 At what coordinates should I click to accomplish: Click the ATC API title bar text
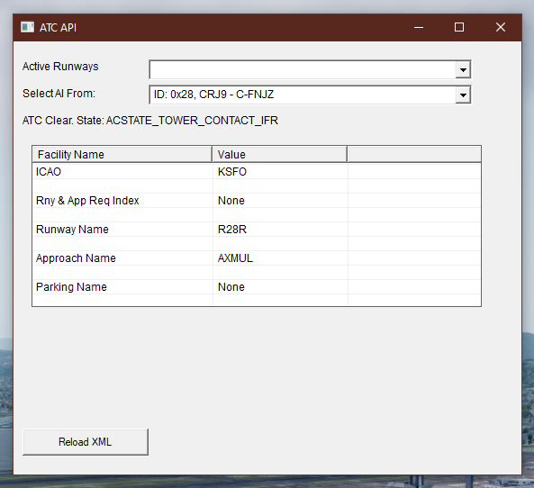pos(58,28)
